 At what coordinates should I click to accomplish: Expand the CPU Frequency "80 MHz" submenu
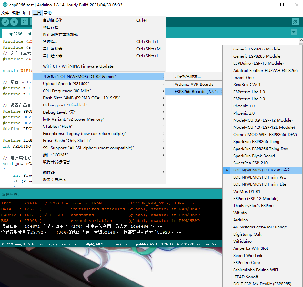click(99, 91)
